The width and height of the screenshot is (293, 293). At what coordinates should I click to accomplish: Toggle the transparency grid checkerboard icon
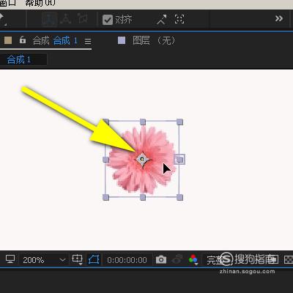[x=289, y=259]
